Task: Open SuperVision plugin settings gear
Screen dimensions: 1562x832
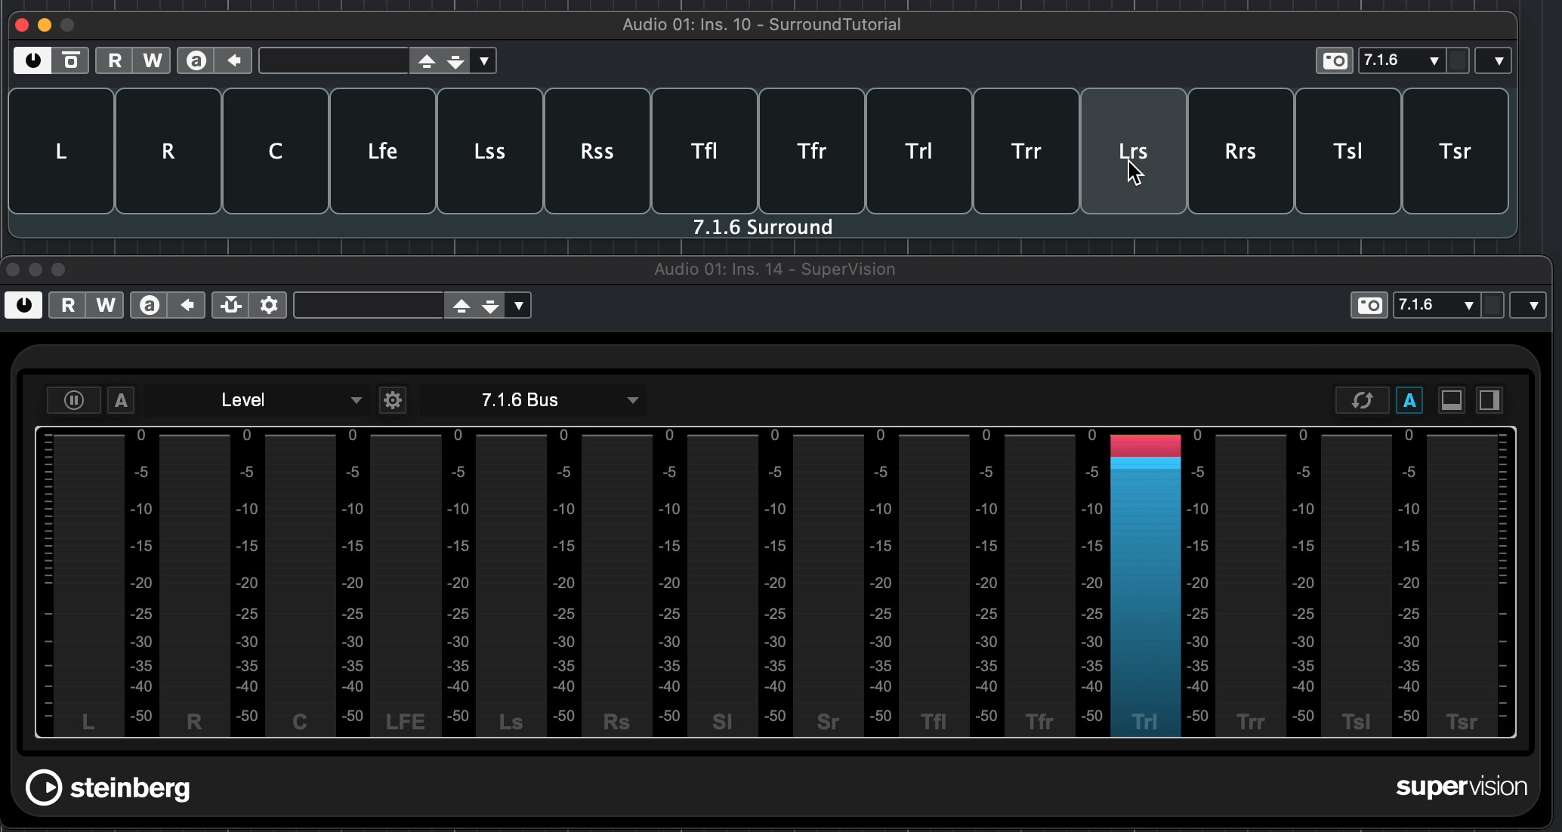Action: coord(269,305)
